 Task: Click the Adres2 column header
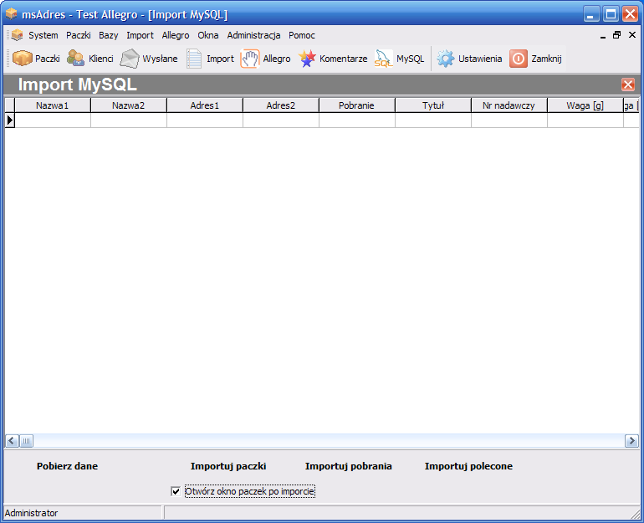coord(280,105)
